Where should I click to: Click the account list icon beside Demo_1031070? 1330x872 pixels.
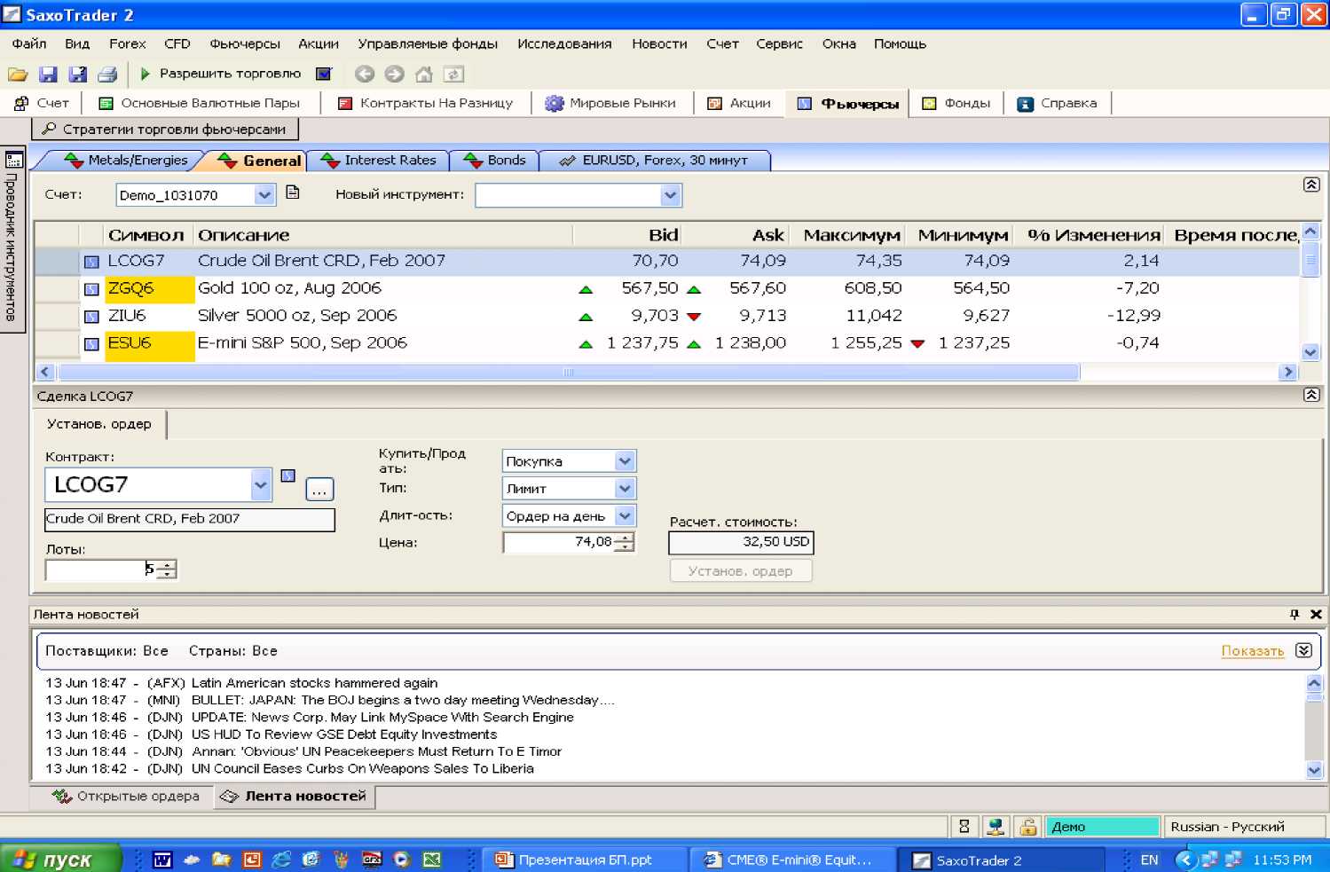293,192
